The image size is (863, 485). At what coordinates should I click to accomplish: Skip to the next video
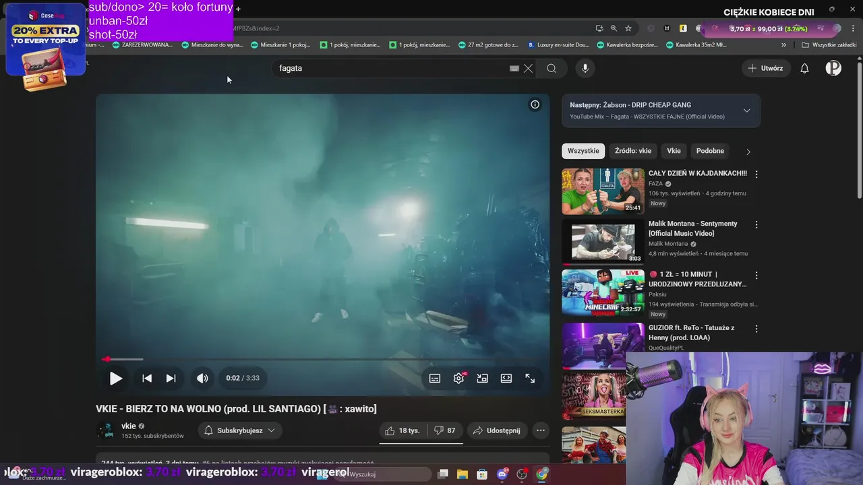point(171,379)
